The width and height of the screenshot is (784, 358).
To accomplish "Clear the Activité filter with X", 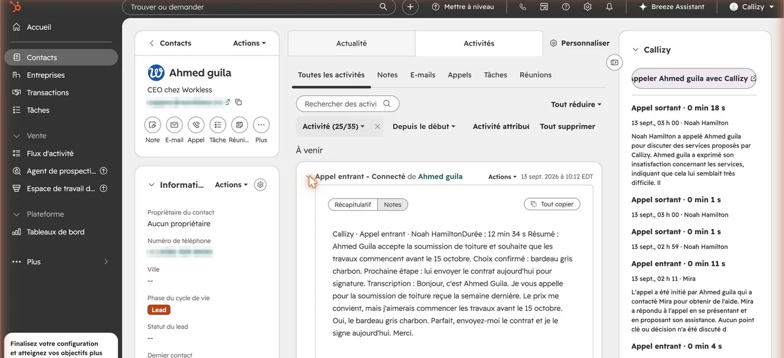I will point(377,126).
